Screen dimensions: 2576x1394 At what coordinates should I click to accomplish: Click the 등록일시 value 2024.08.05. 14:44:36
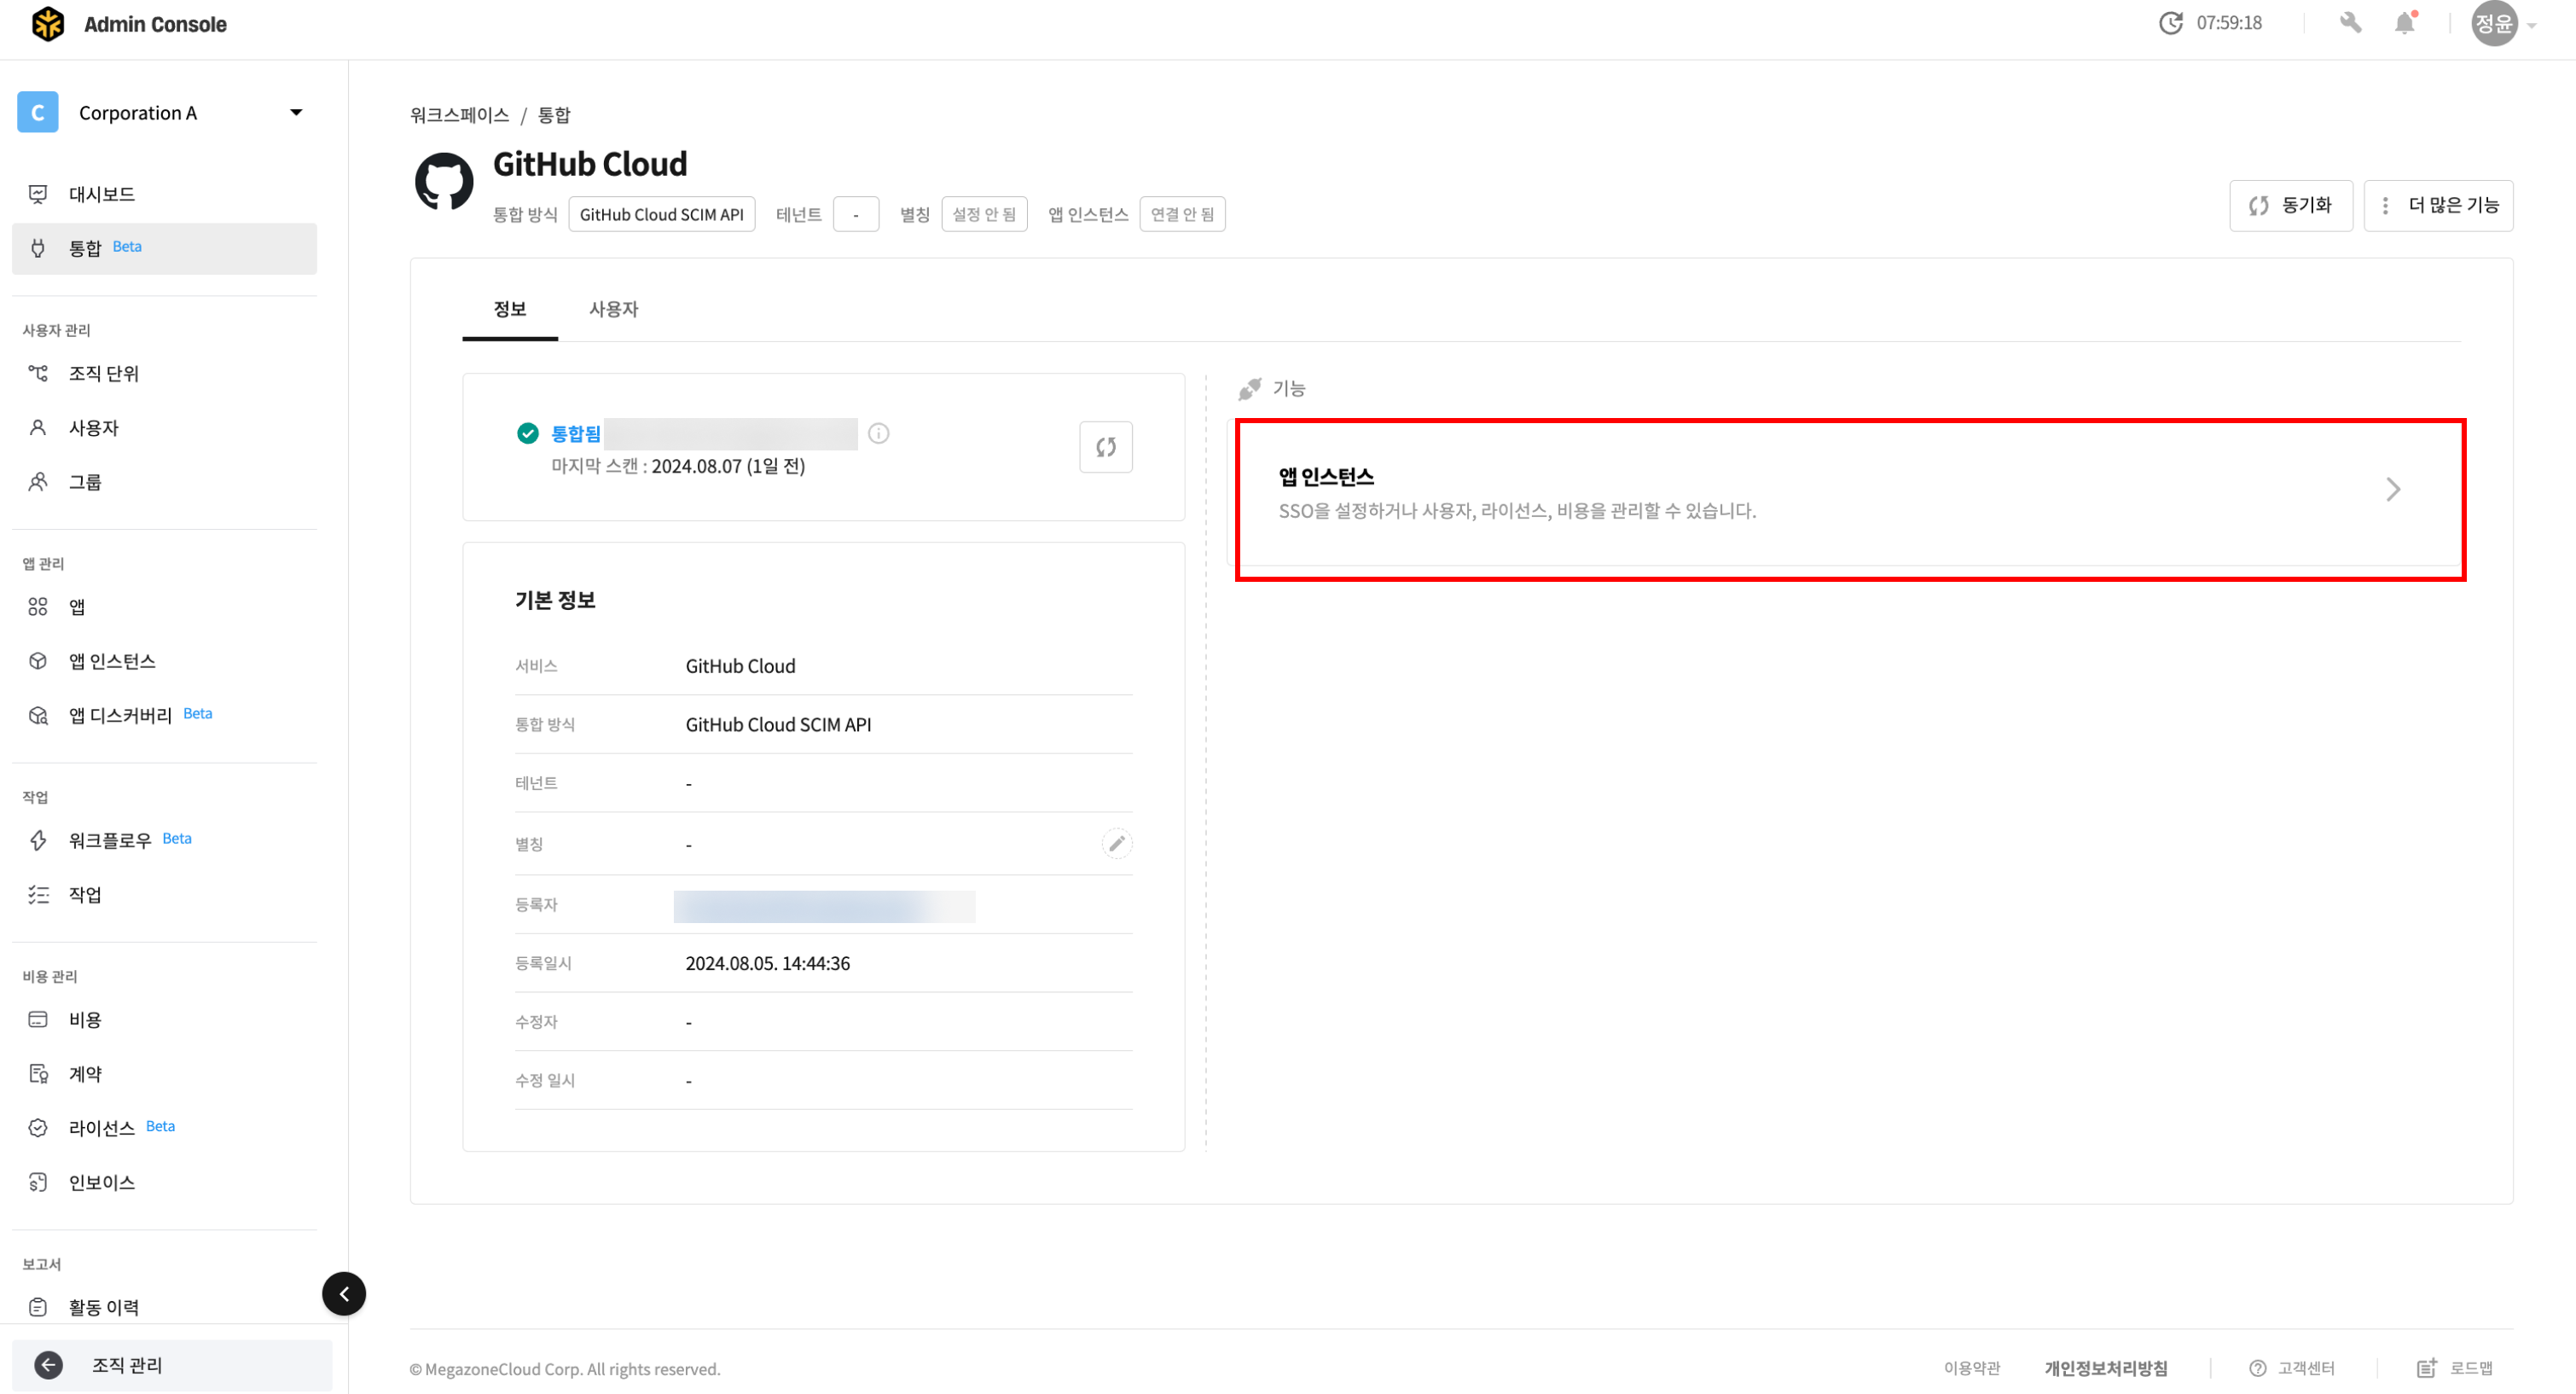tap(768, 963)
